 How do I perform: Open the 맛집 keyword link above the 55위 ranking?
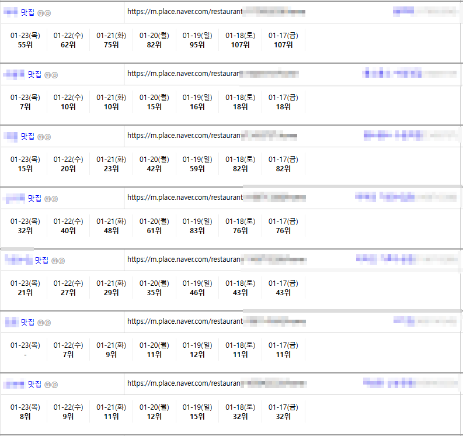click(x=27, y=12)
